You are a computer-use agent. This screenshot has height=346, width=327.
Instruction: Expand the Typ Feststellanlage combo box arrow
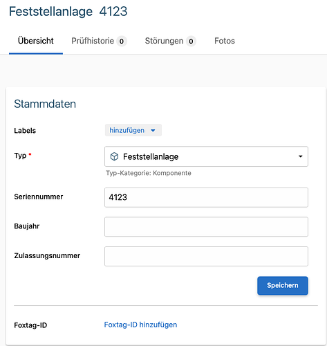click(300, 156)
